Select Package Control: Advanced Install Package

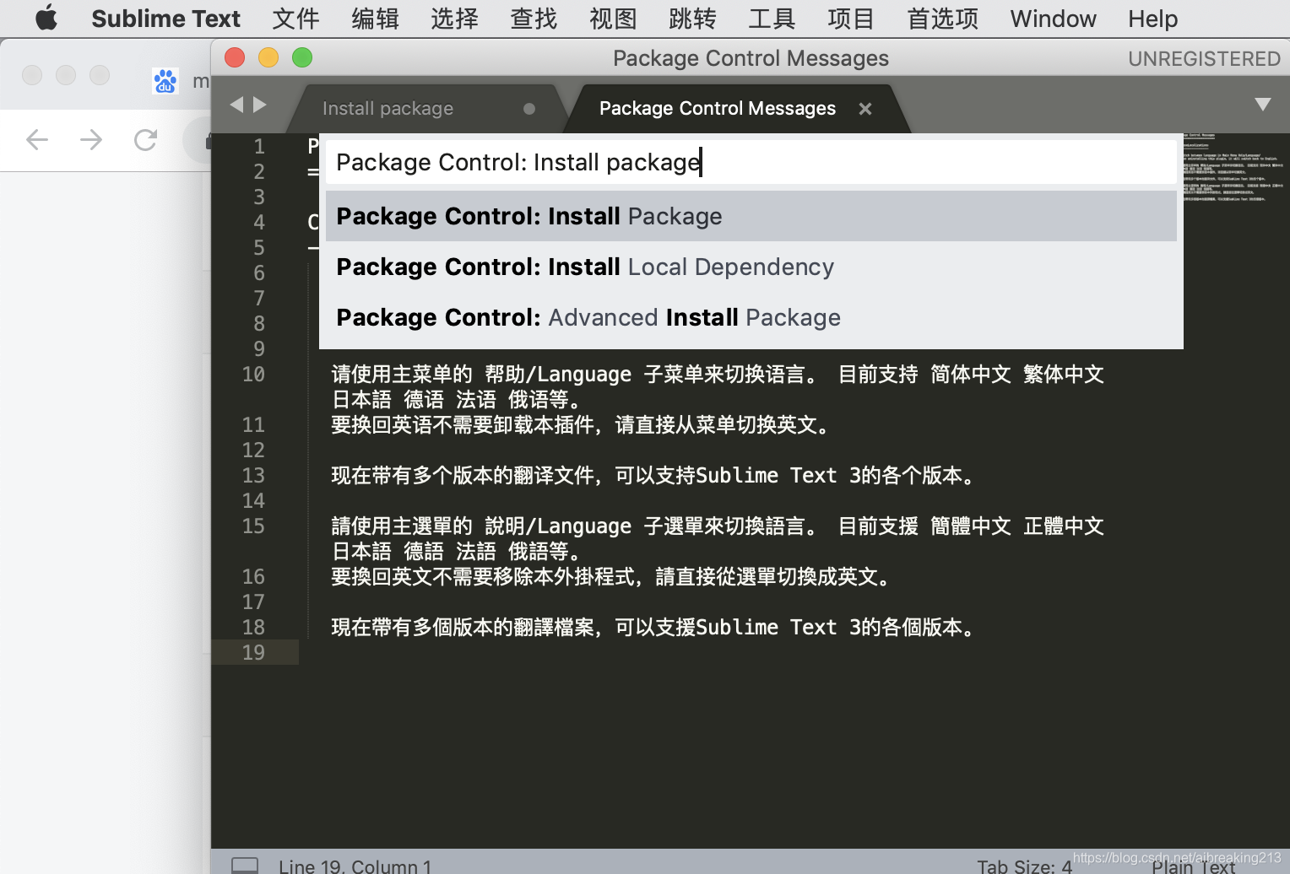tap(587, 317)
